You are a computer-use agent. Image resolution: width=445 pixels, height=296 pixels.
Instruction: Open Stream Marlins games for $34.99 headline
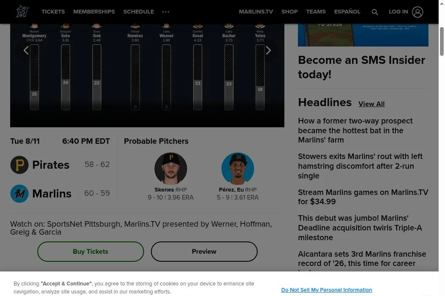tap(363, 197)
